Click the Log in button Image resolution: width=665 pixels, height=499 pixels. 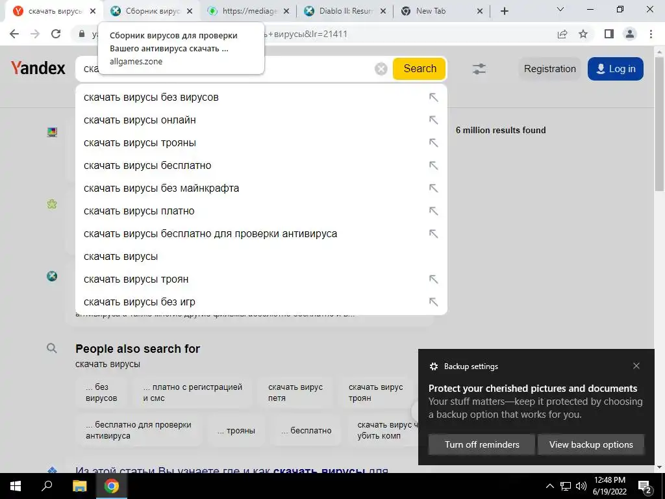(616, 69)
